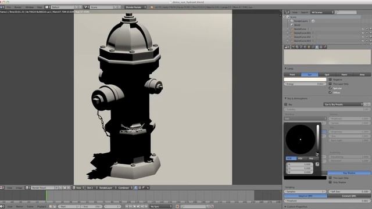Open the No Sync dropdown in timeline

161,207
